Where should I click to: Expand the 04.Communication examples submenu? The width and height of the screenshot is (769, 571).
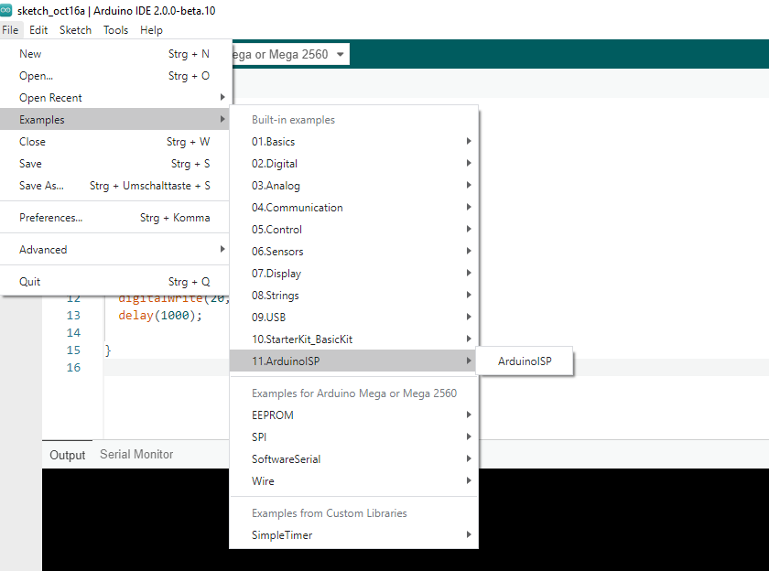(353, 208)
